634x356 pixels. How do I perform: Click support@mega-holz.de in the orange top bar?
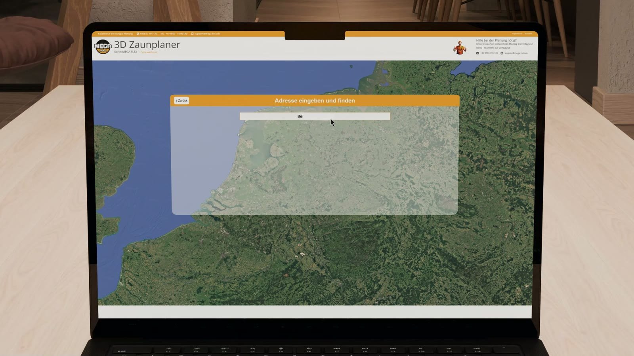click(207, 34)
